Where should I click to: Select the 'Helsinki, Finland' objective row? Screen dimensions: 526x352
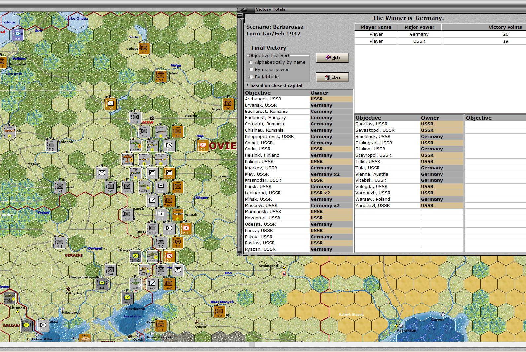point(299,155)
